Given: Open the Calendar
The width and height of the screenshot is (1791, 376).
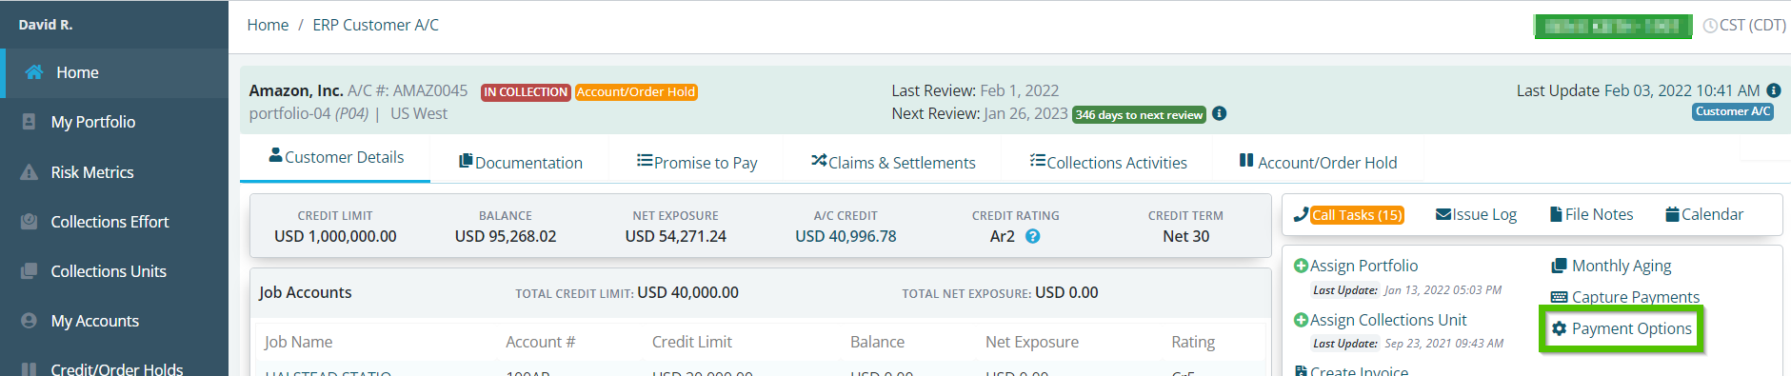Looking at the screenshot, I should (x=1712, y=215).
